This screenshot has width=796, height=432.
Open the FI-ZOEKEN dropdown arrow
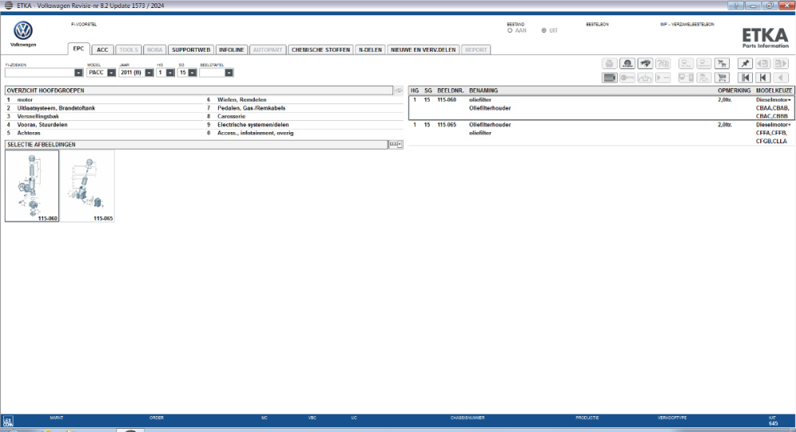click(x=78, y=72)
